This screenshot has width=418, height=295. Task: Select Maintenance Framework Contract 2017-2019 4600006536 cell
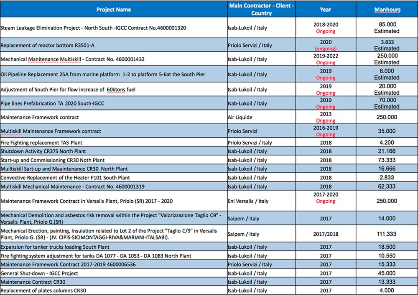point(114,264)
